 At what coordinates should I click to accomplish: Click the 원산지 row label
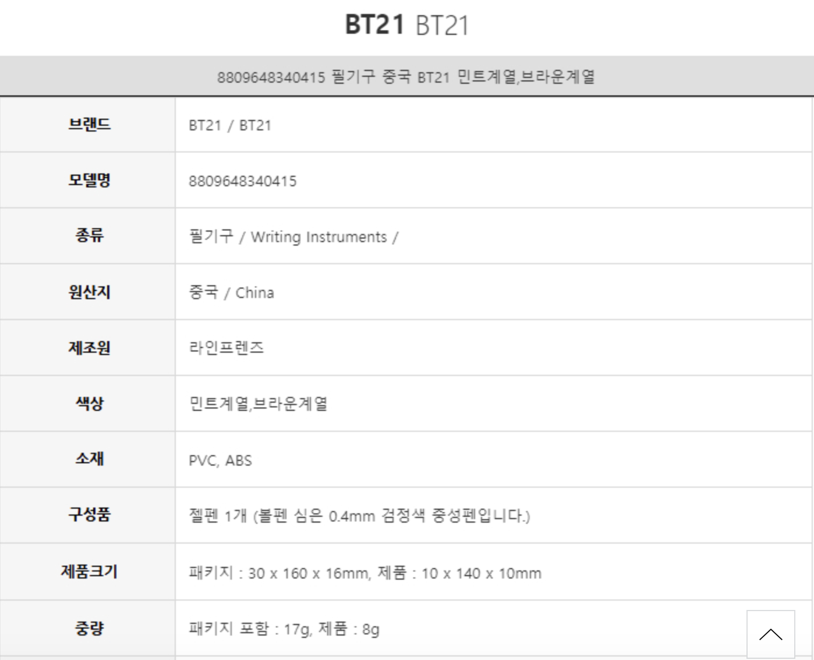(89, 292)
